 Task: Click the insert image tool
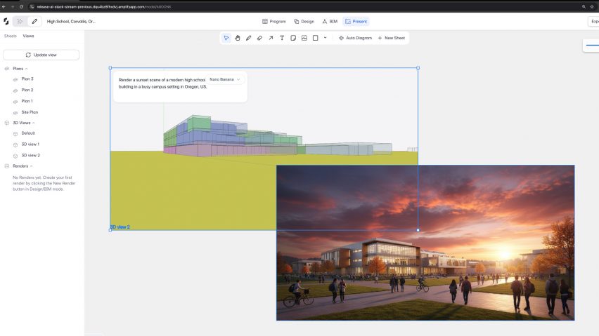pyautogui.click(x=304, y=38)
